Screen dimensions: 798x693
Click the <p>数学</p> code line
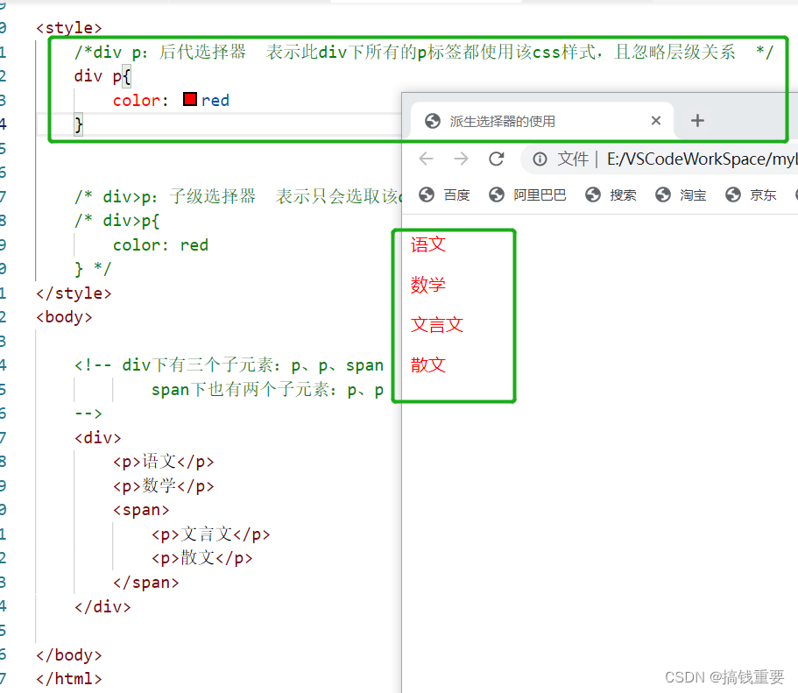pyautogui.click(x=163, y=485)
